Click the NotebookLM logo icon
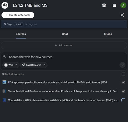The image size is (128, 122). (5, 5)
